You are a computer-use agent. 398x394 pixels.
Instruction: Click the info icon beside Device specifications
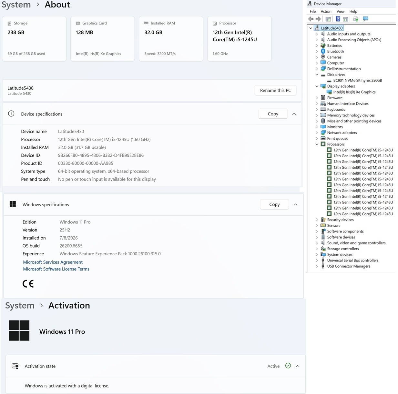[11, 113]
